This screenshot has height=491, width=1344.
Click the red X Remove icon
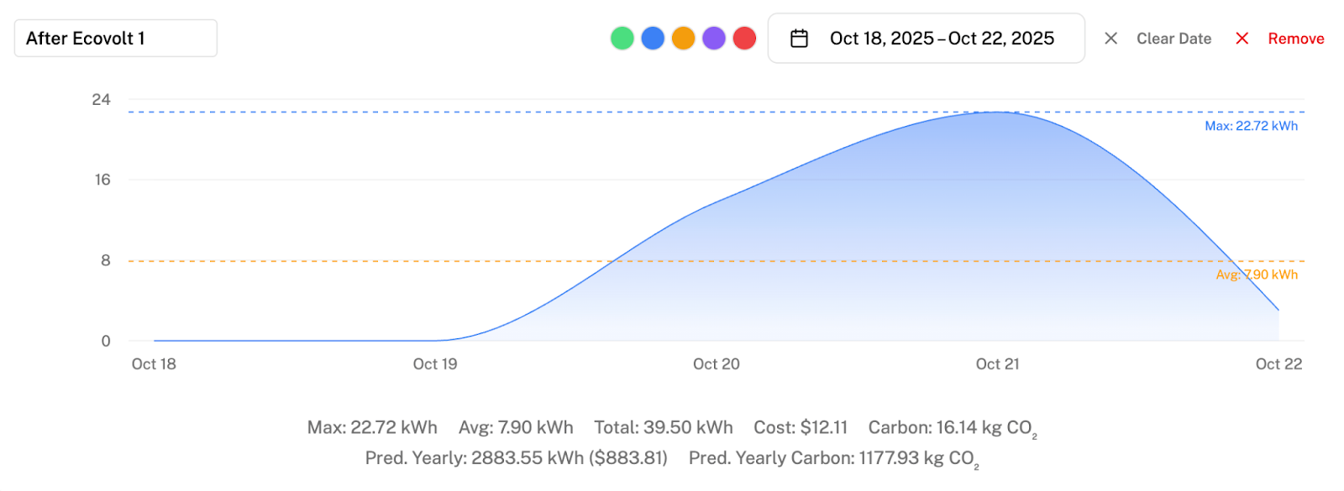1242,39
